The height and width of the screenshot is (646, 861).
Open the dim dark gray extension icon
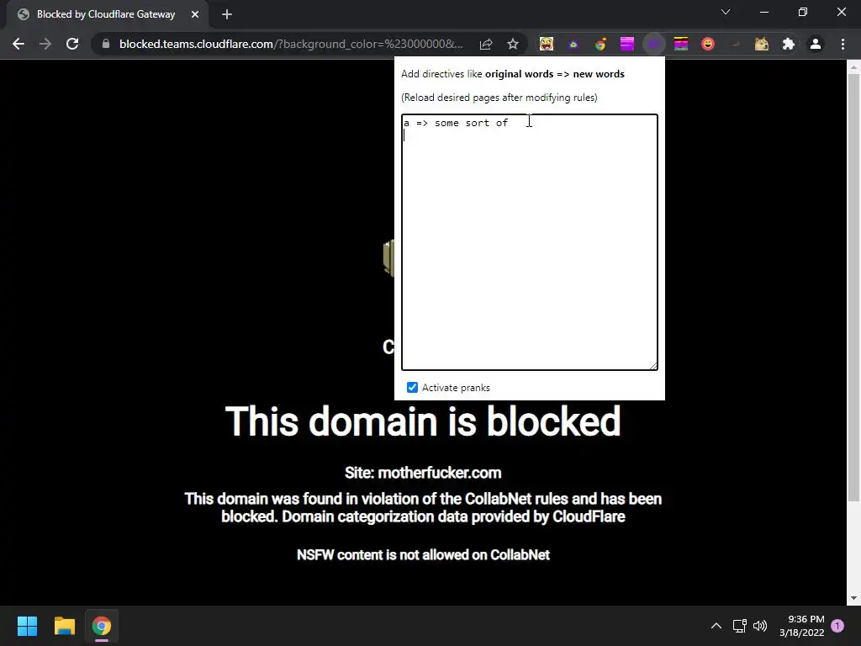[x=735, y=44]
